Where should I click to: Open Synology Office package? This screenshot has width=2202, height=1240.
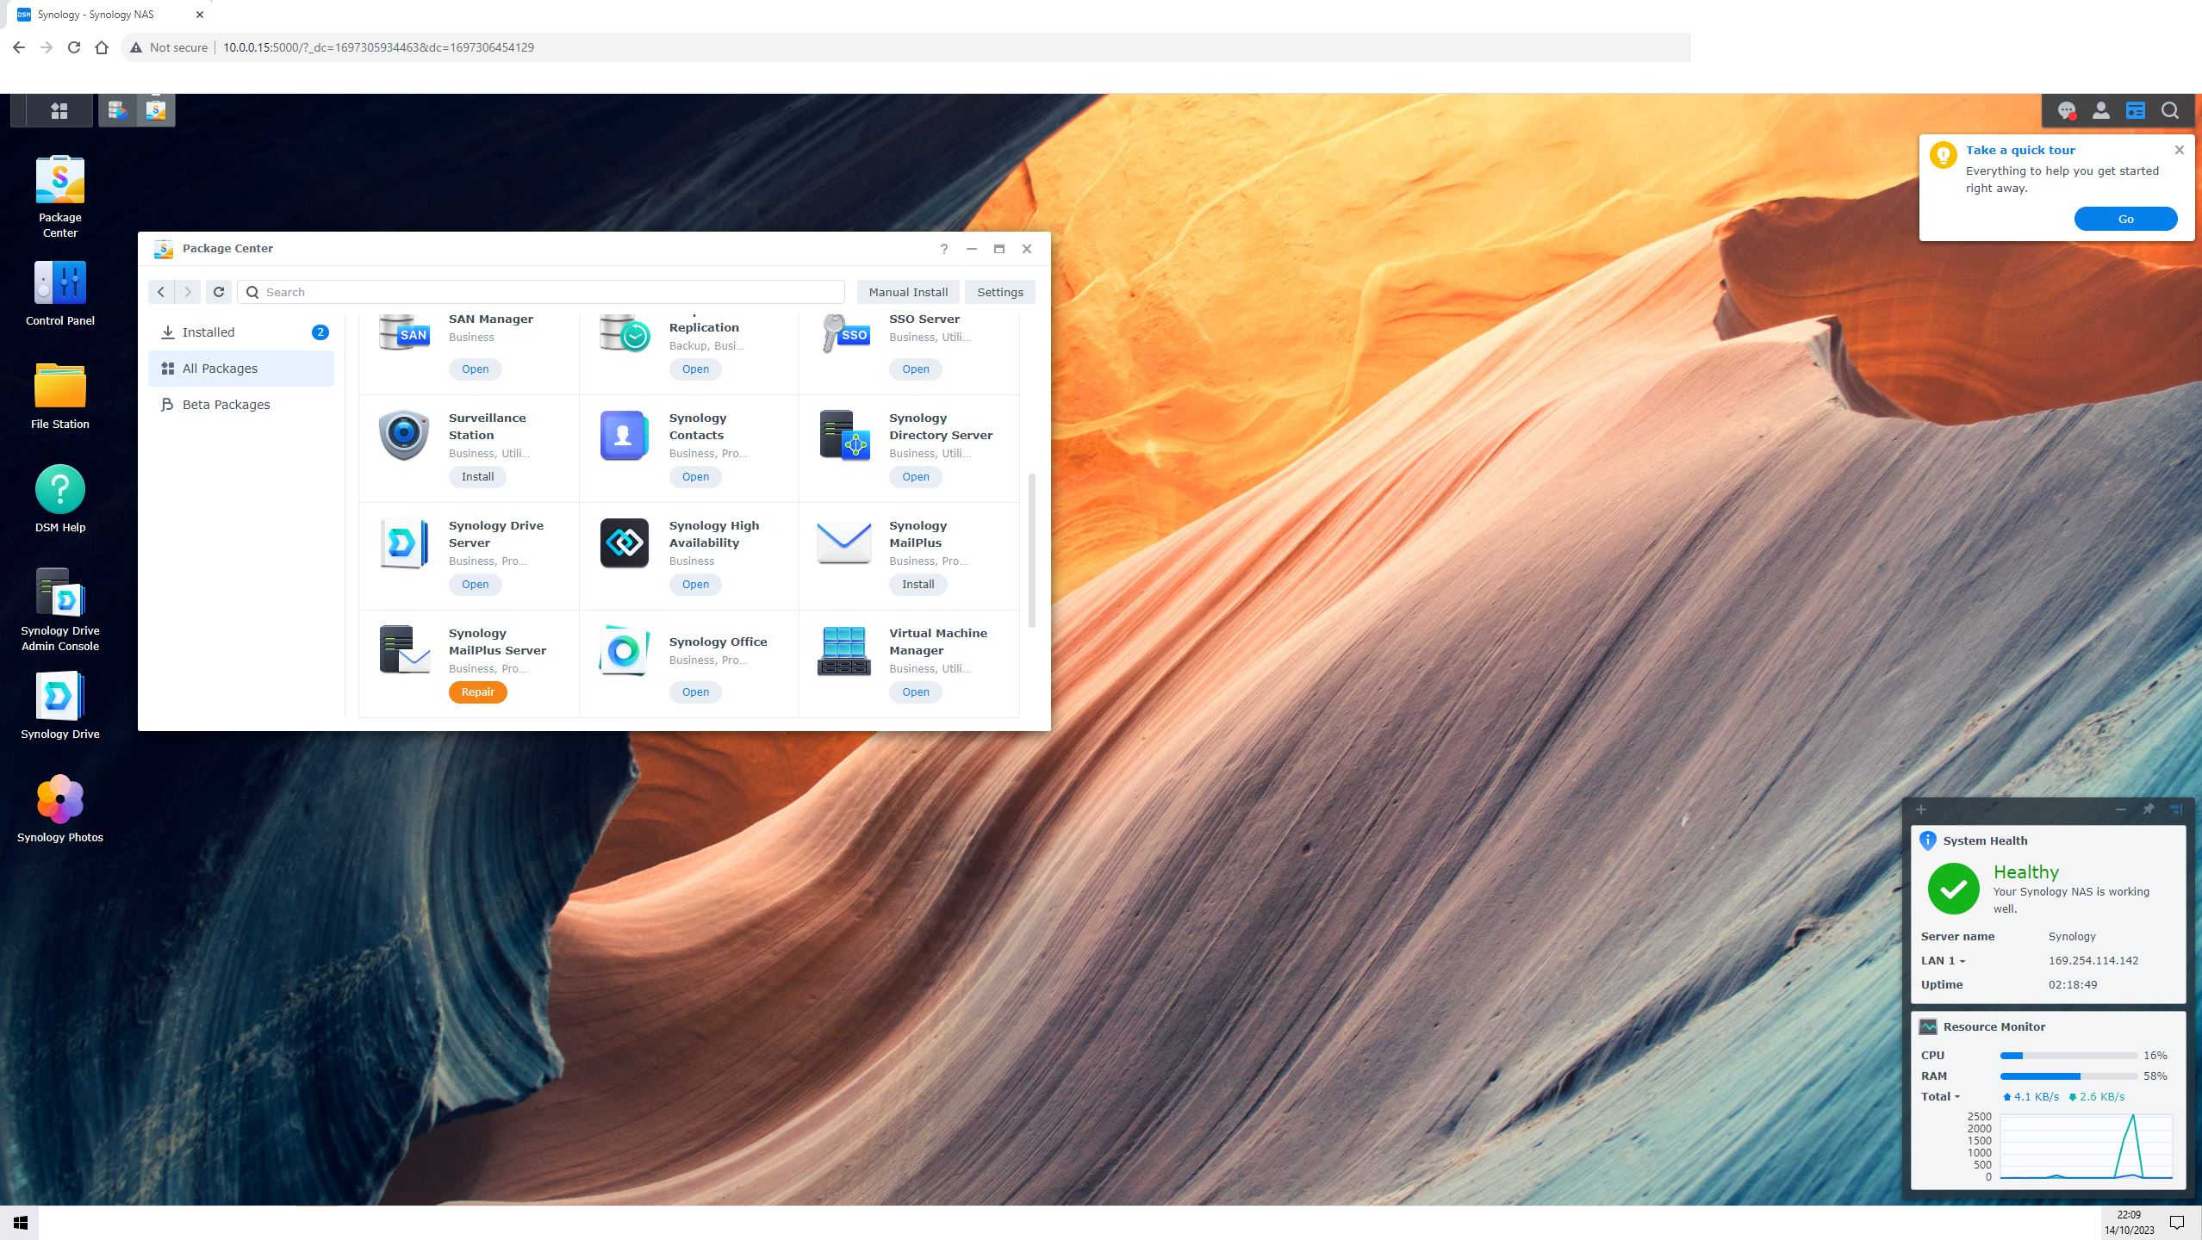(x=695, y=692)
